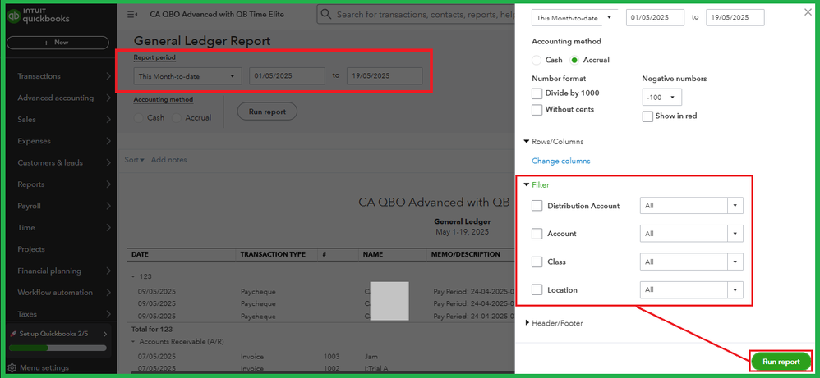Enable Show in red checkbox

pos(647,116)
